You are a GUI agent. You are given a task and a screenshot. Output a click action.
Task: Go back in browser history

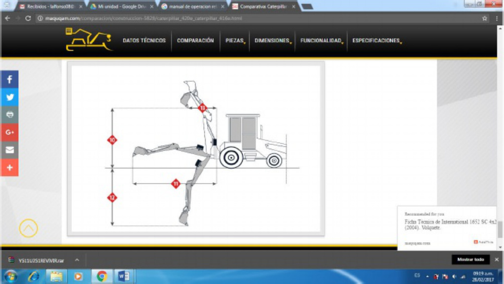(7, 18)
